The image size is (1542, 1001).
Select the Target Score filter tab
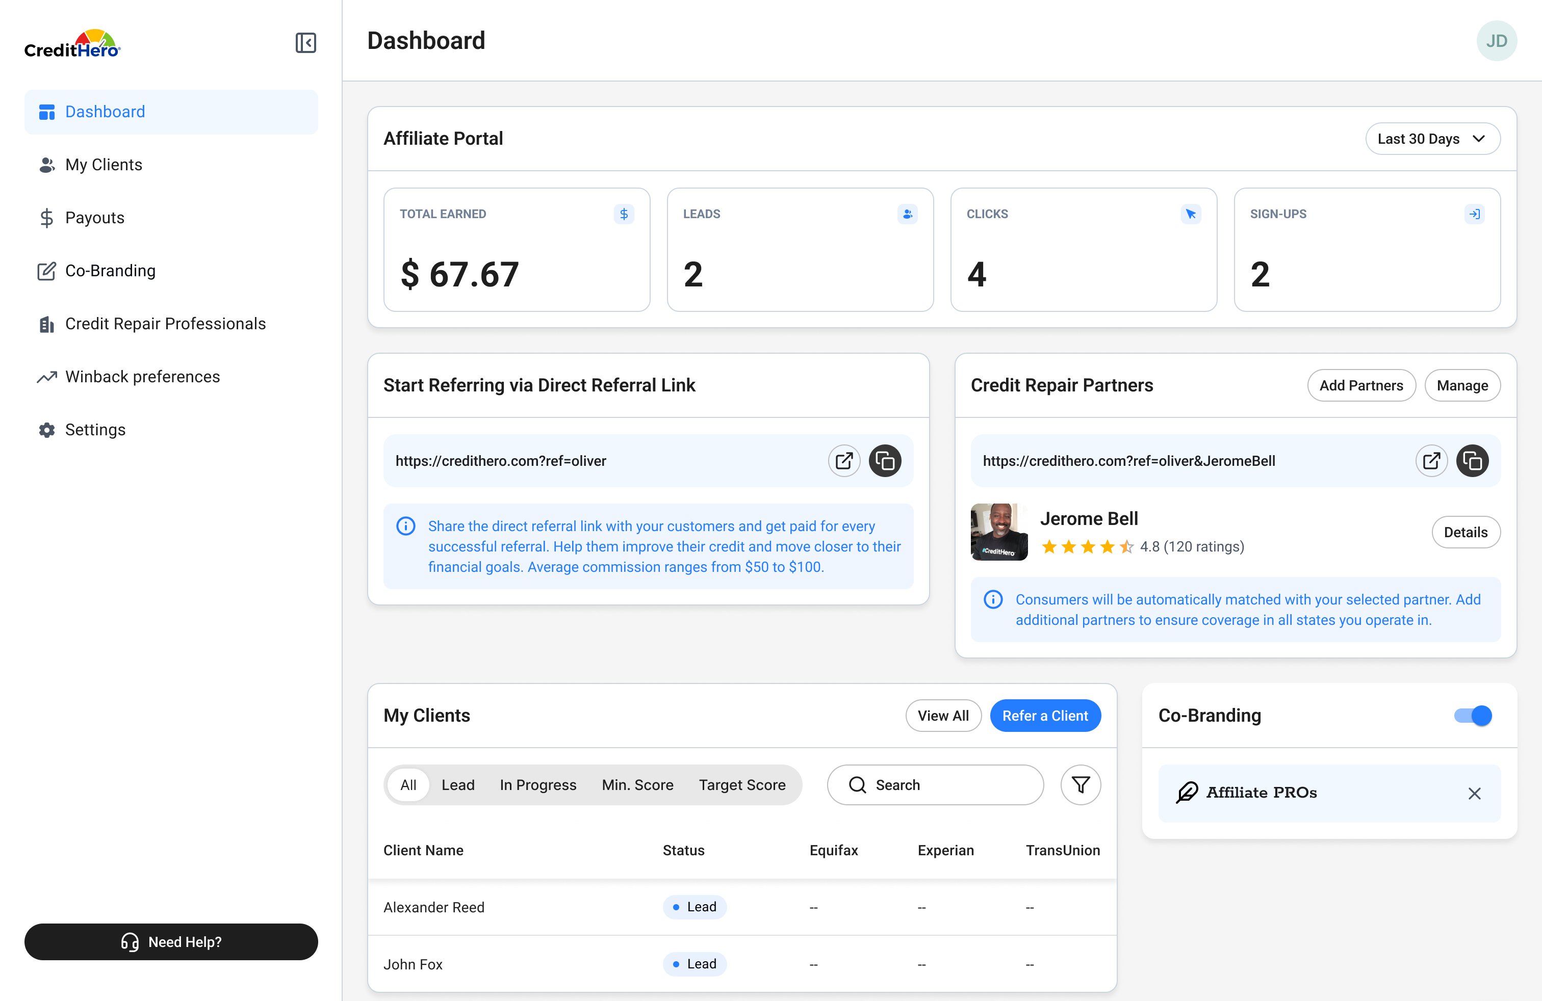[742, 785]
